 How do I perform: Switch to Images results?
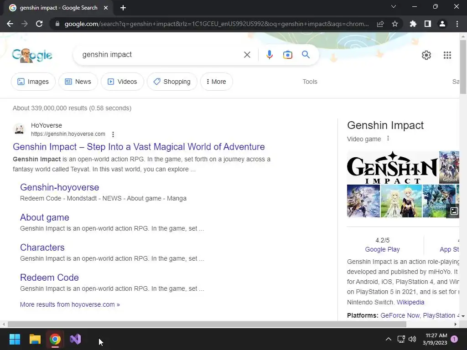(x=33, y=82)
